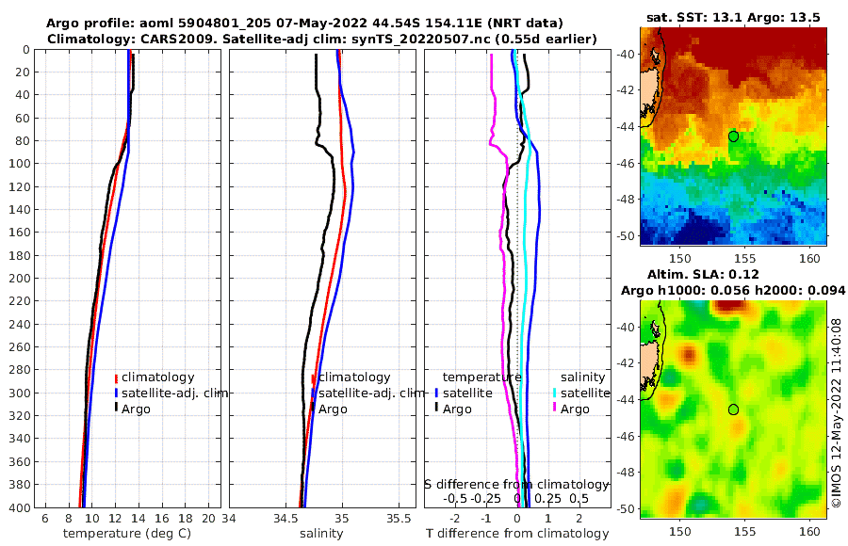Click black Argo marker in salinity legend
Image resolution: width=848 pixels, height=546 pixels.
click(313, 409)
